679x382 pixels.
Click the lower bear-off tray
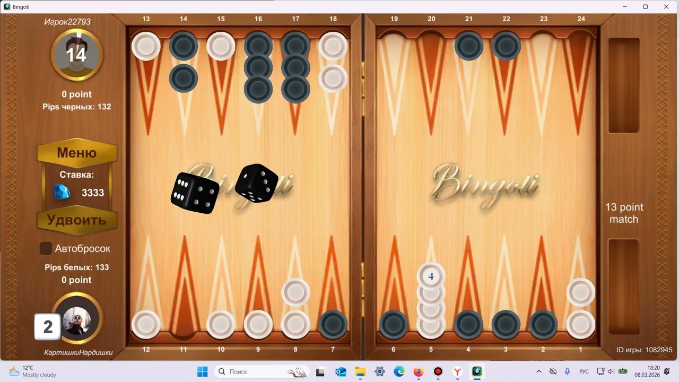coord(623,286)
